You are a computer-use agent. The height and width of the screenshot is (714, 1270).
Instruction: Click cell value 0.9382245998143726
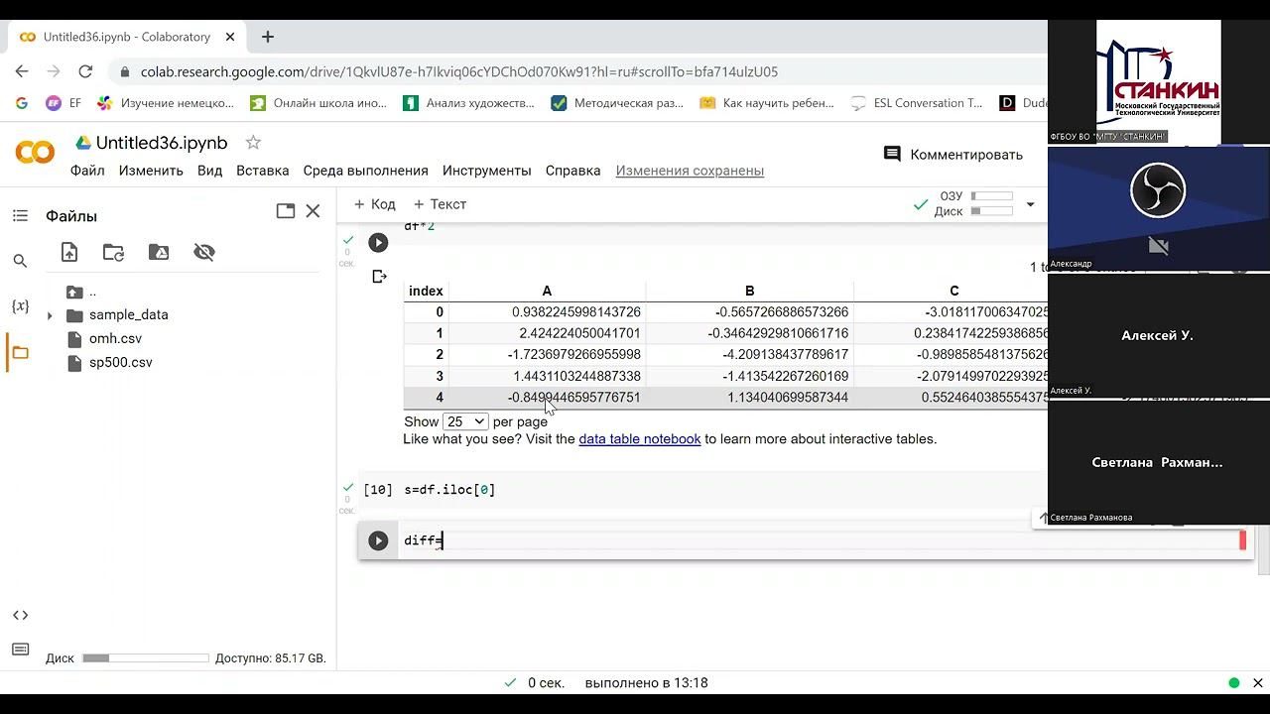click(576, 312)
